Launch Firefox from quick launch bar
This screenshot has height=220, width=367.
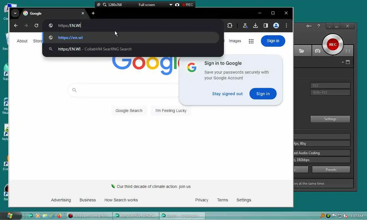click(59, 216)
